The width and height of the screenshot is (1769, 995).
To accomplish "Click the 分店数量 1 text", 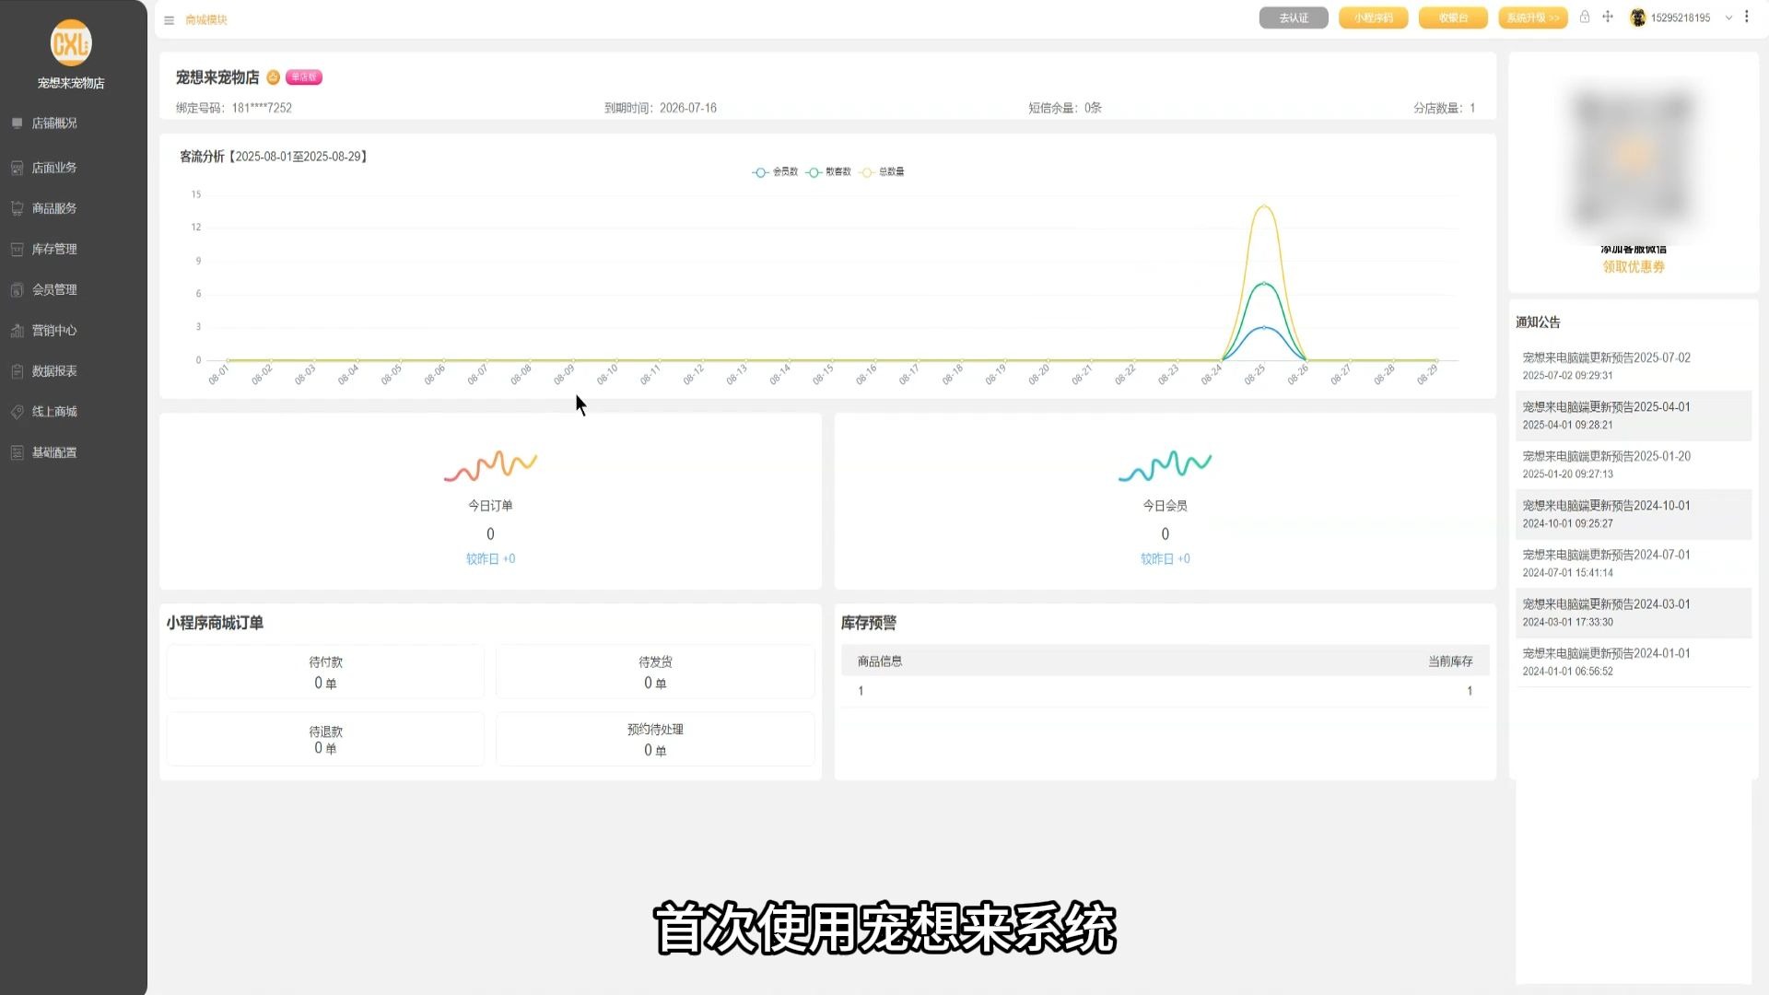I will (1444, 108).
